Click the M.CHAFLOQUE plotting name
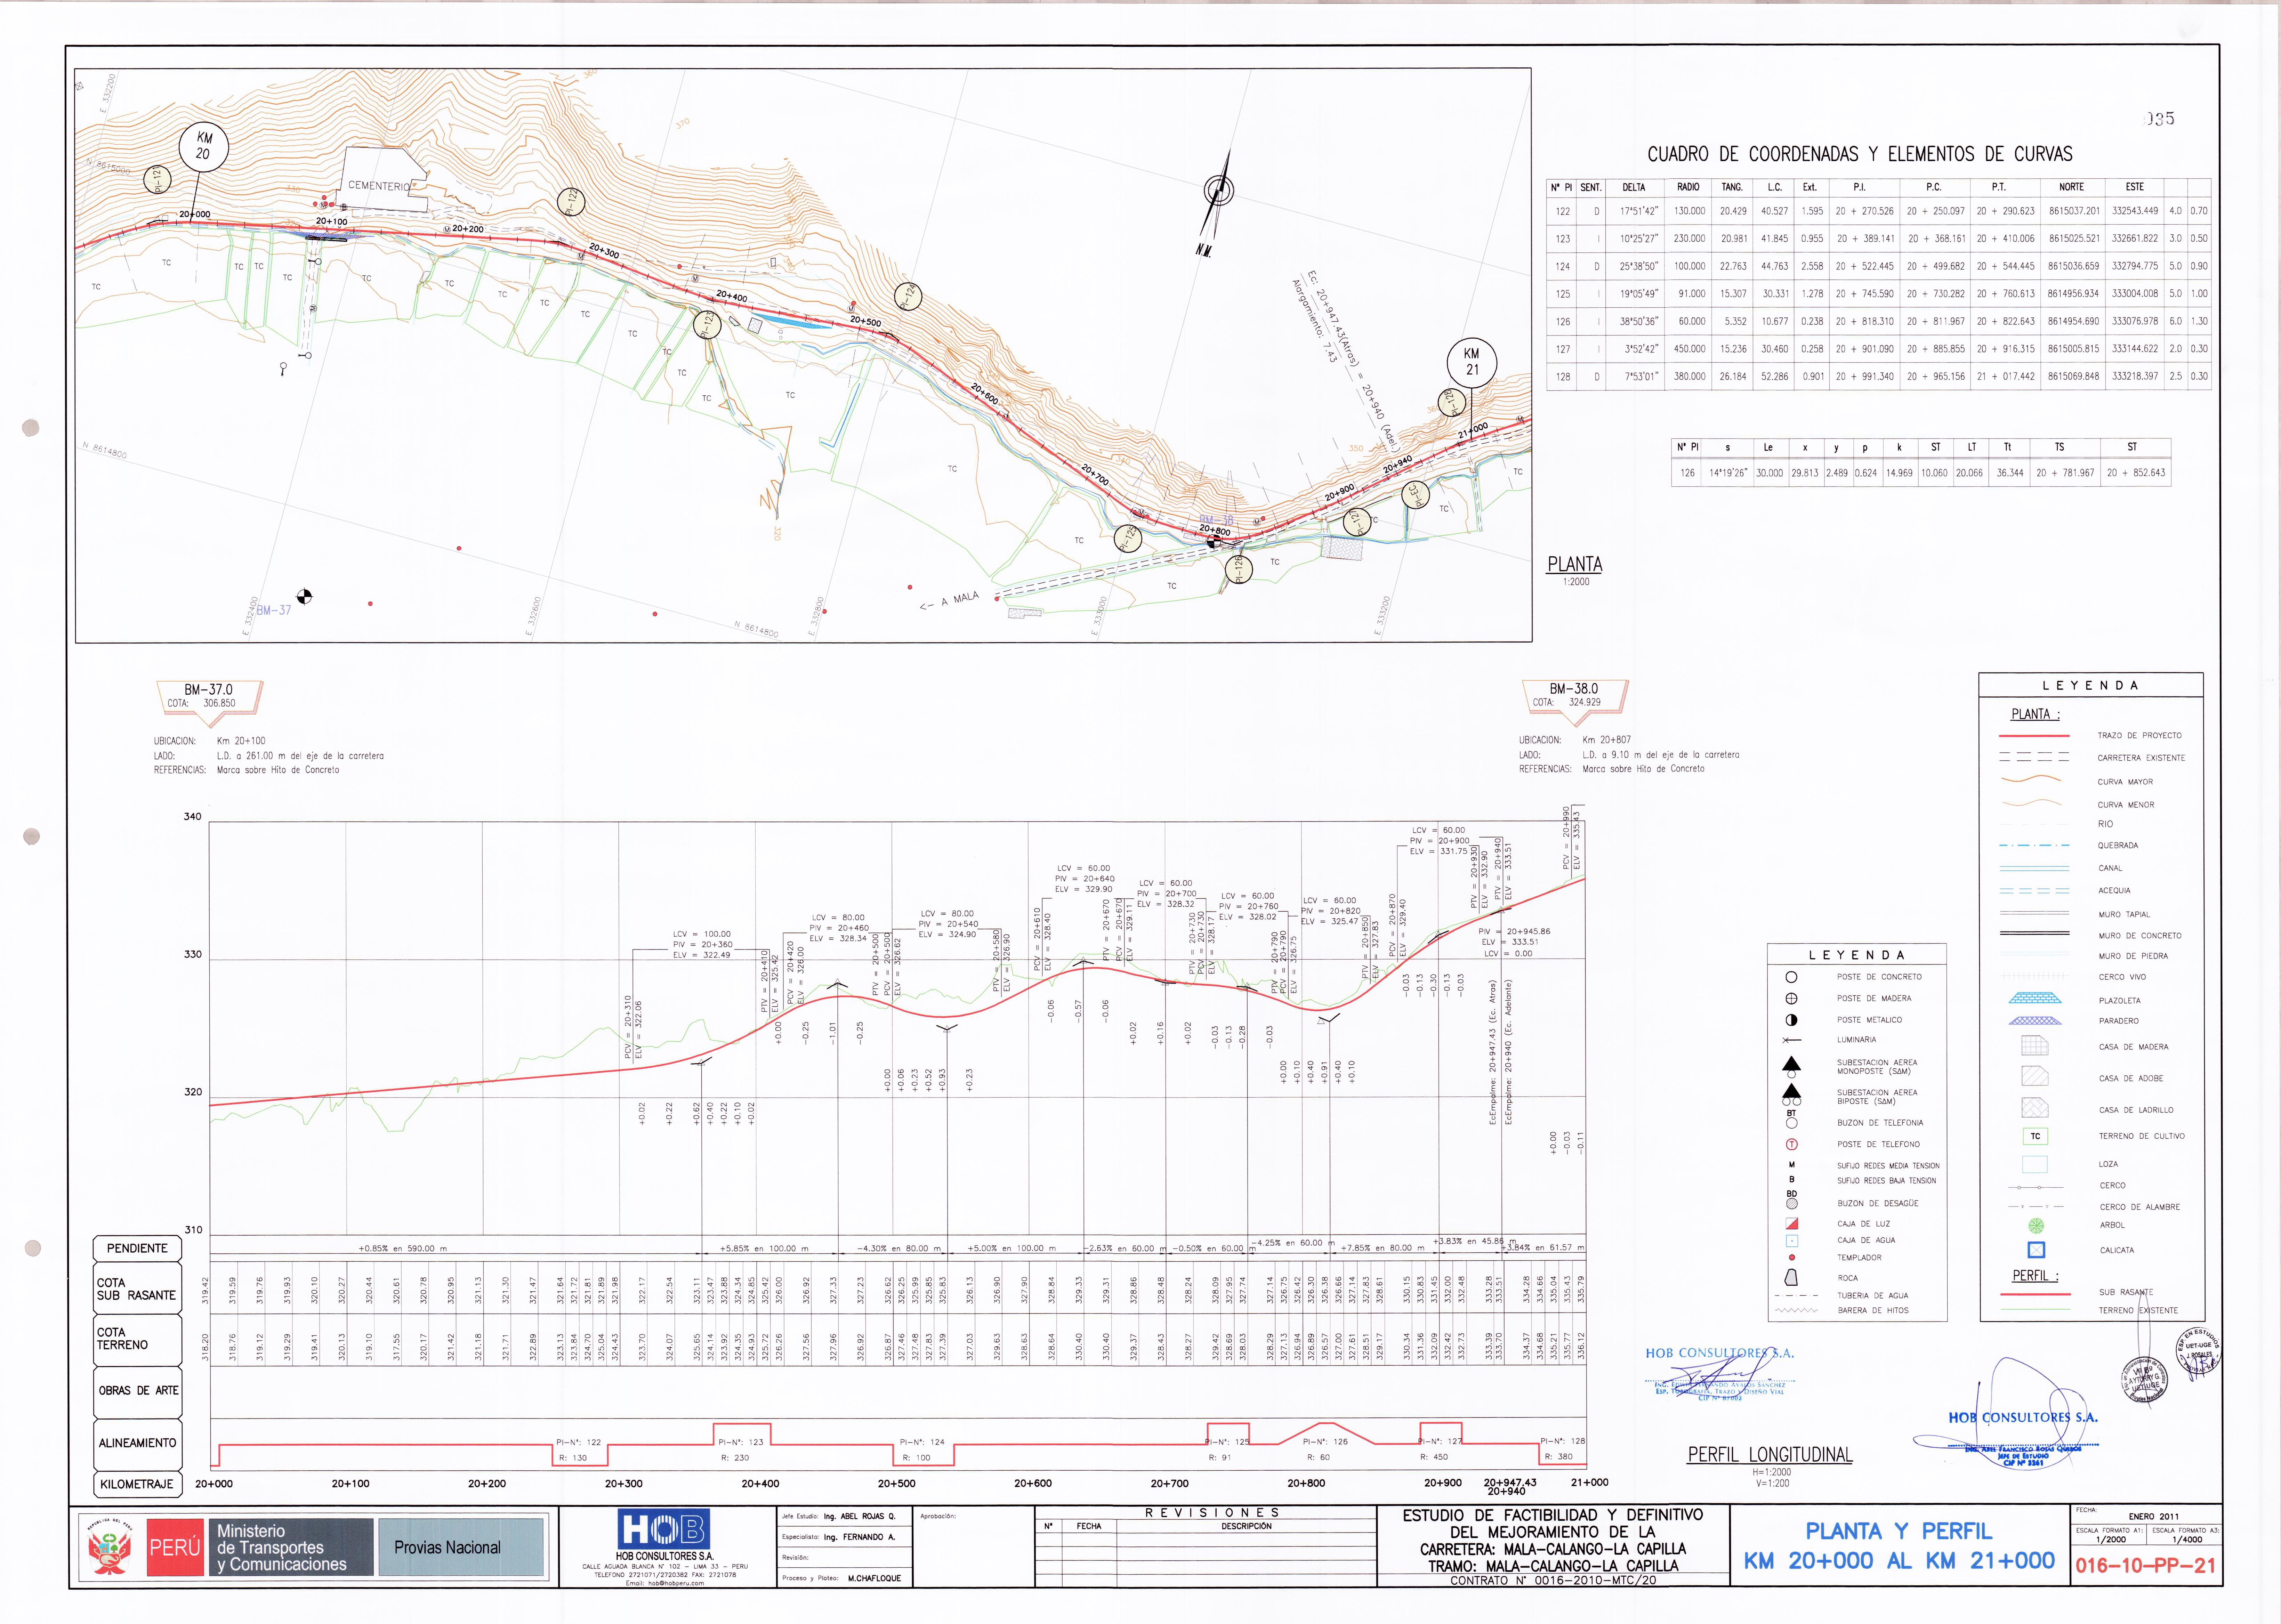2281x1624 pixels. [874, 1578]
